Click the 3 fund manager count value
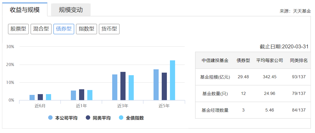The image size is (315, 133). (243, 110)
